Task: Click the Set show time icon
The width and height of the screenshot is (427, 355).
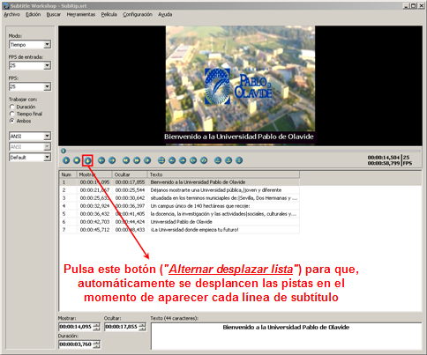Action: pos(172,160)
